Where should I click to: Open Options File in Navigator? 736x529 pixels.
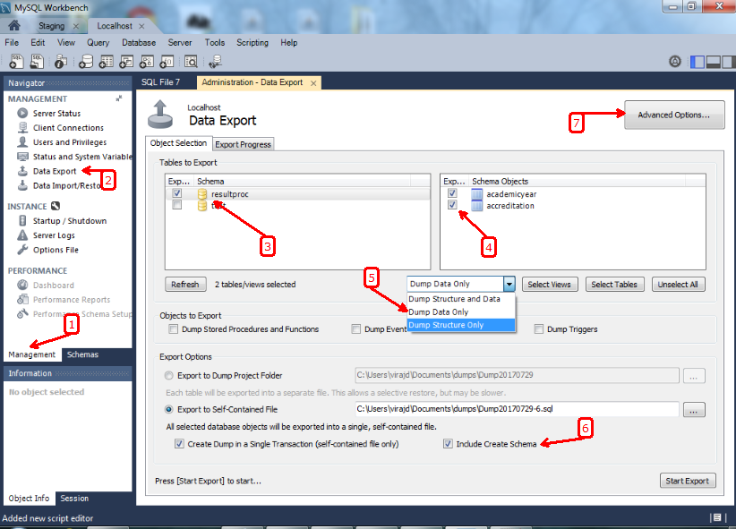(56, 251)
